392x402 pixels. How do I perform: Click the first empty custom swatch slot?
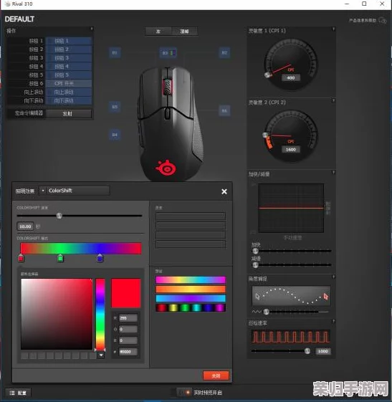[x=24, y=355]
